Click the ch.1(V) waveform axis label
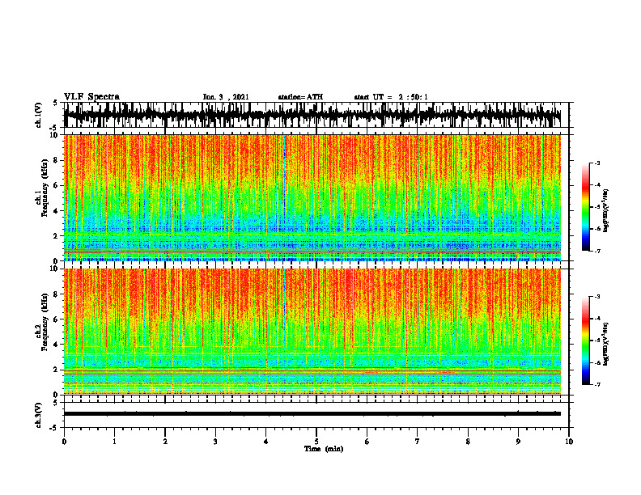 [x=39, y=115]
